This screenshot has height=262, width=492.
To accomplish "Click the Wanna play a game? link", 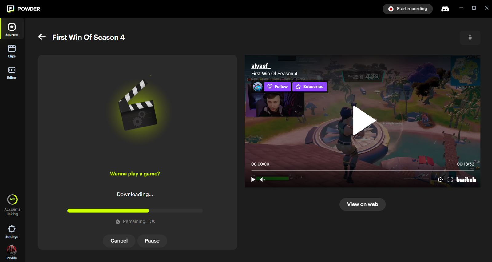I will (135, 174).
